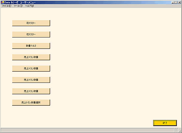Minimize the ユーザーメニュー window
182x133 pixels.
coord(173,3)
